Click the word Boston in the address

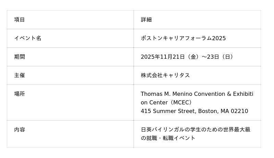click(208, 111)
